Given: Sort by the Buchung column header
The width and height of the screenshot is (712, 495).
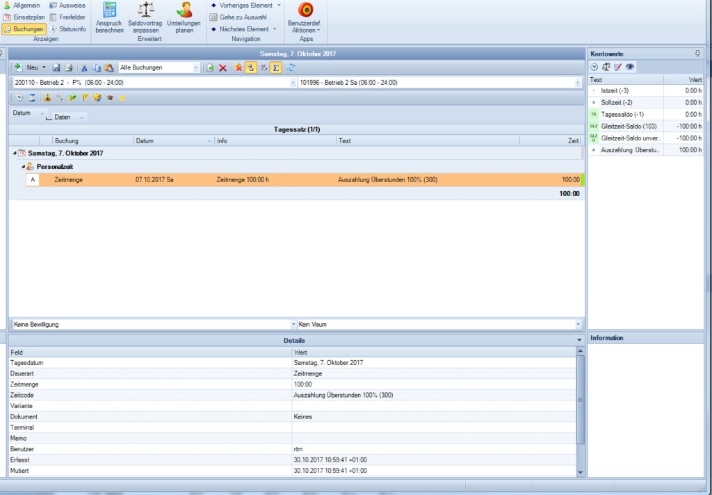Looking at the screenshot, I should pyautogui.click(x=93, y=140).
